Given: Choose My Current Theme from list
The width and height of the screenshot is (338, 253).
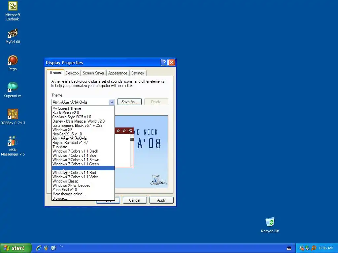Looking at the screenshot, I should [83, 108].
